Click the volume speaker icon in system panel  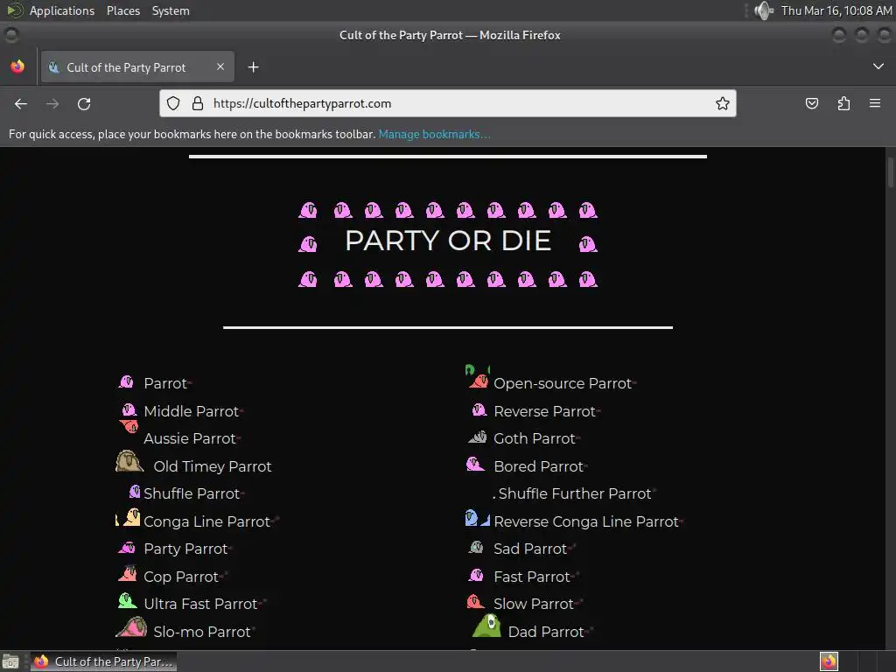[763, 10]
